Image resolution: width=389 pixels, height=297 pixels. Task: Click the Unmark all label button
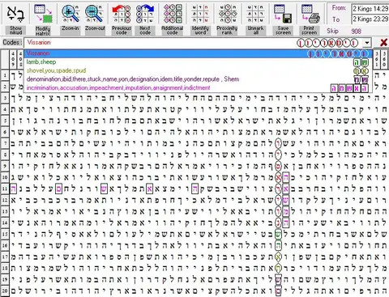pos(255,31)
